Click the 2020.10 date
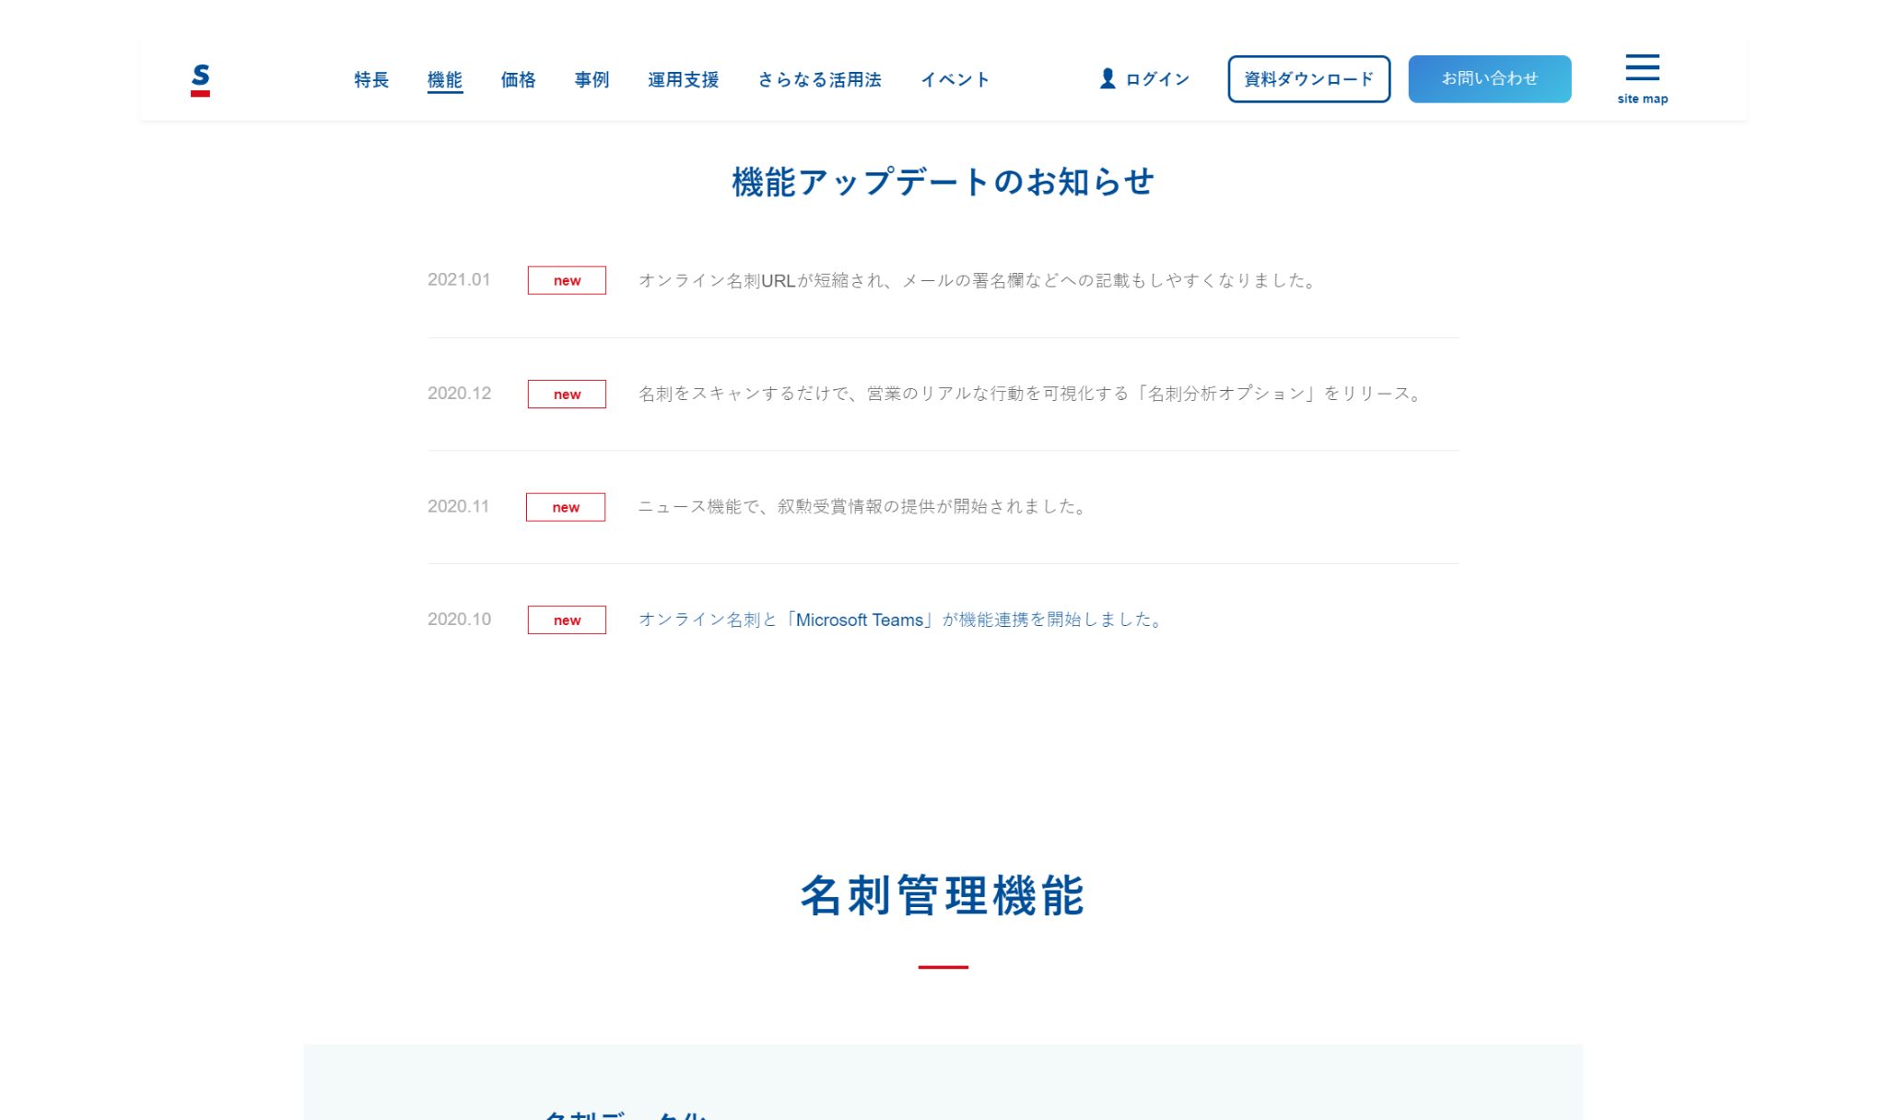The height and width of the screenshot is (1120, 1887). pos(459,619)
